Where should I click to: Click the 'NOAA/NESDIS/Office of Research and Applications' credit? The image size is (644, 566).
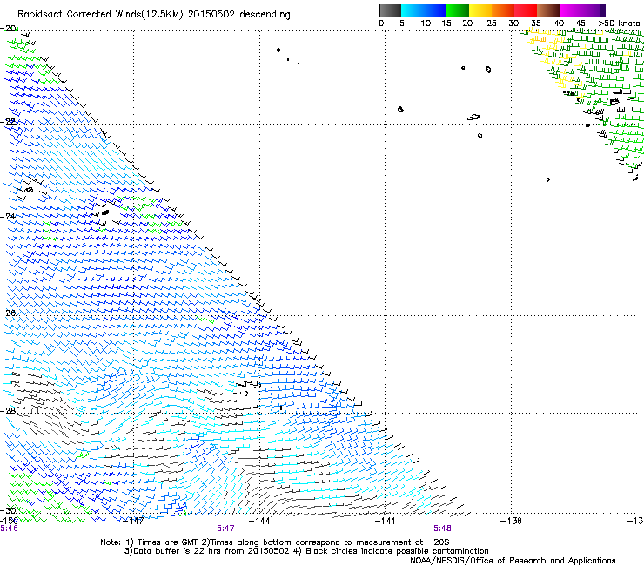pos(513,561)
